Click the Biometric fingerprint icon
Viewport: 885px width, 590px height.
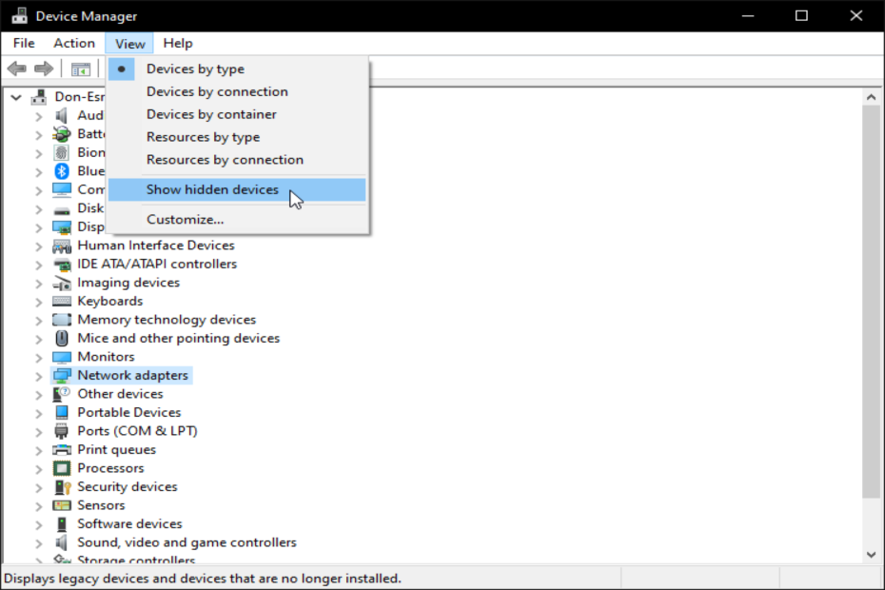(62, 152)
